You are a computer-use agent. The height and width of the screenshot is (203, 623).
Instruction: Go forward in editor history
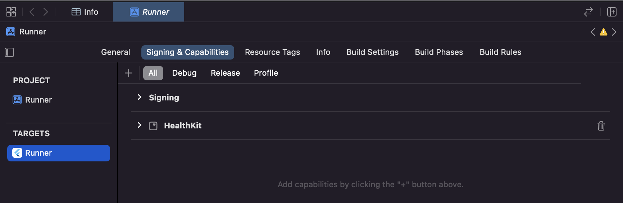(46, 12)
